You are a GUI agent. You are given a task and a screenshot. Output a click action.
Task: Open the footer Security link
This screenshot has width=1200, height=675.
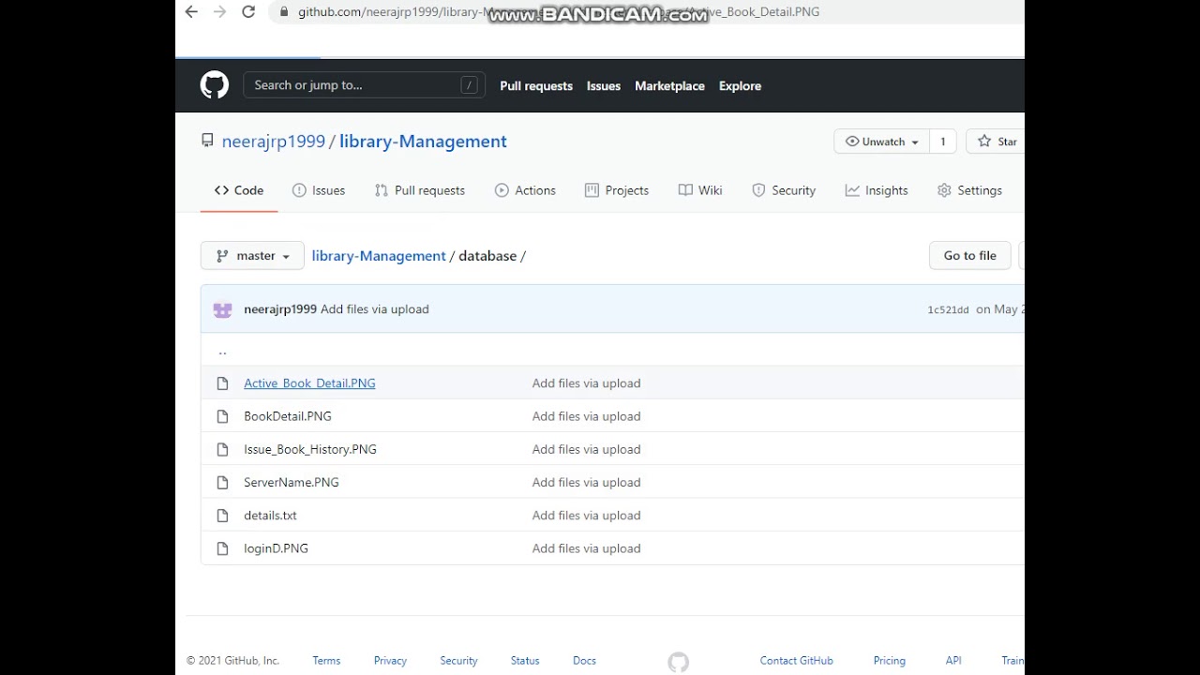coord(458,661)
